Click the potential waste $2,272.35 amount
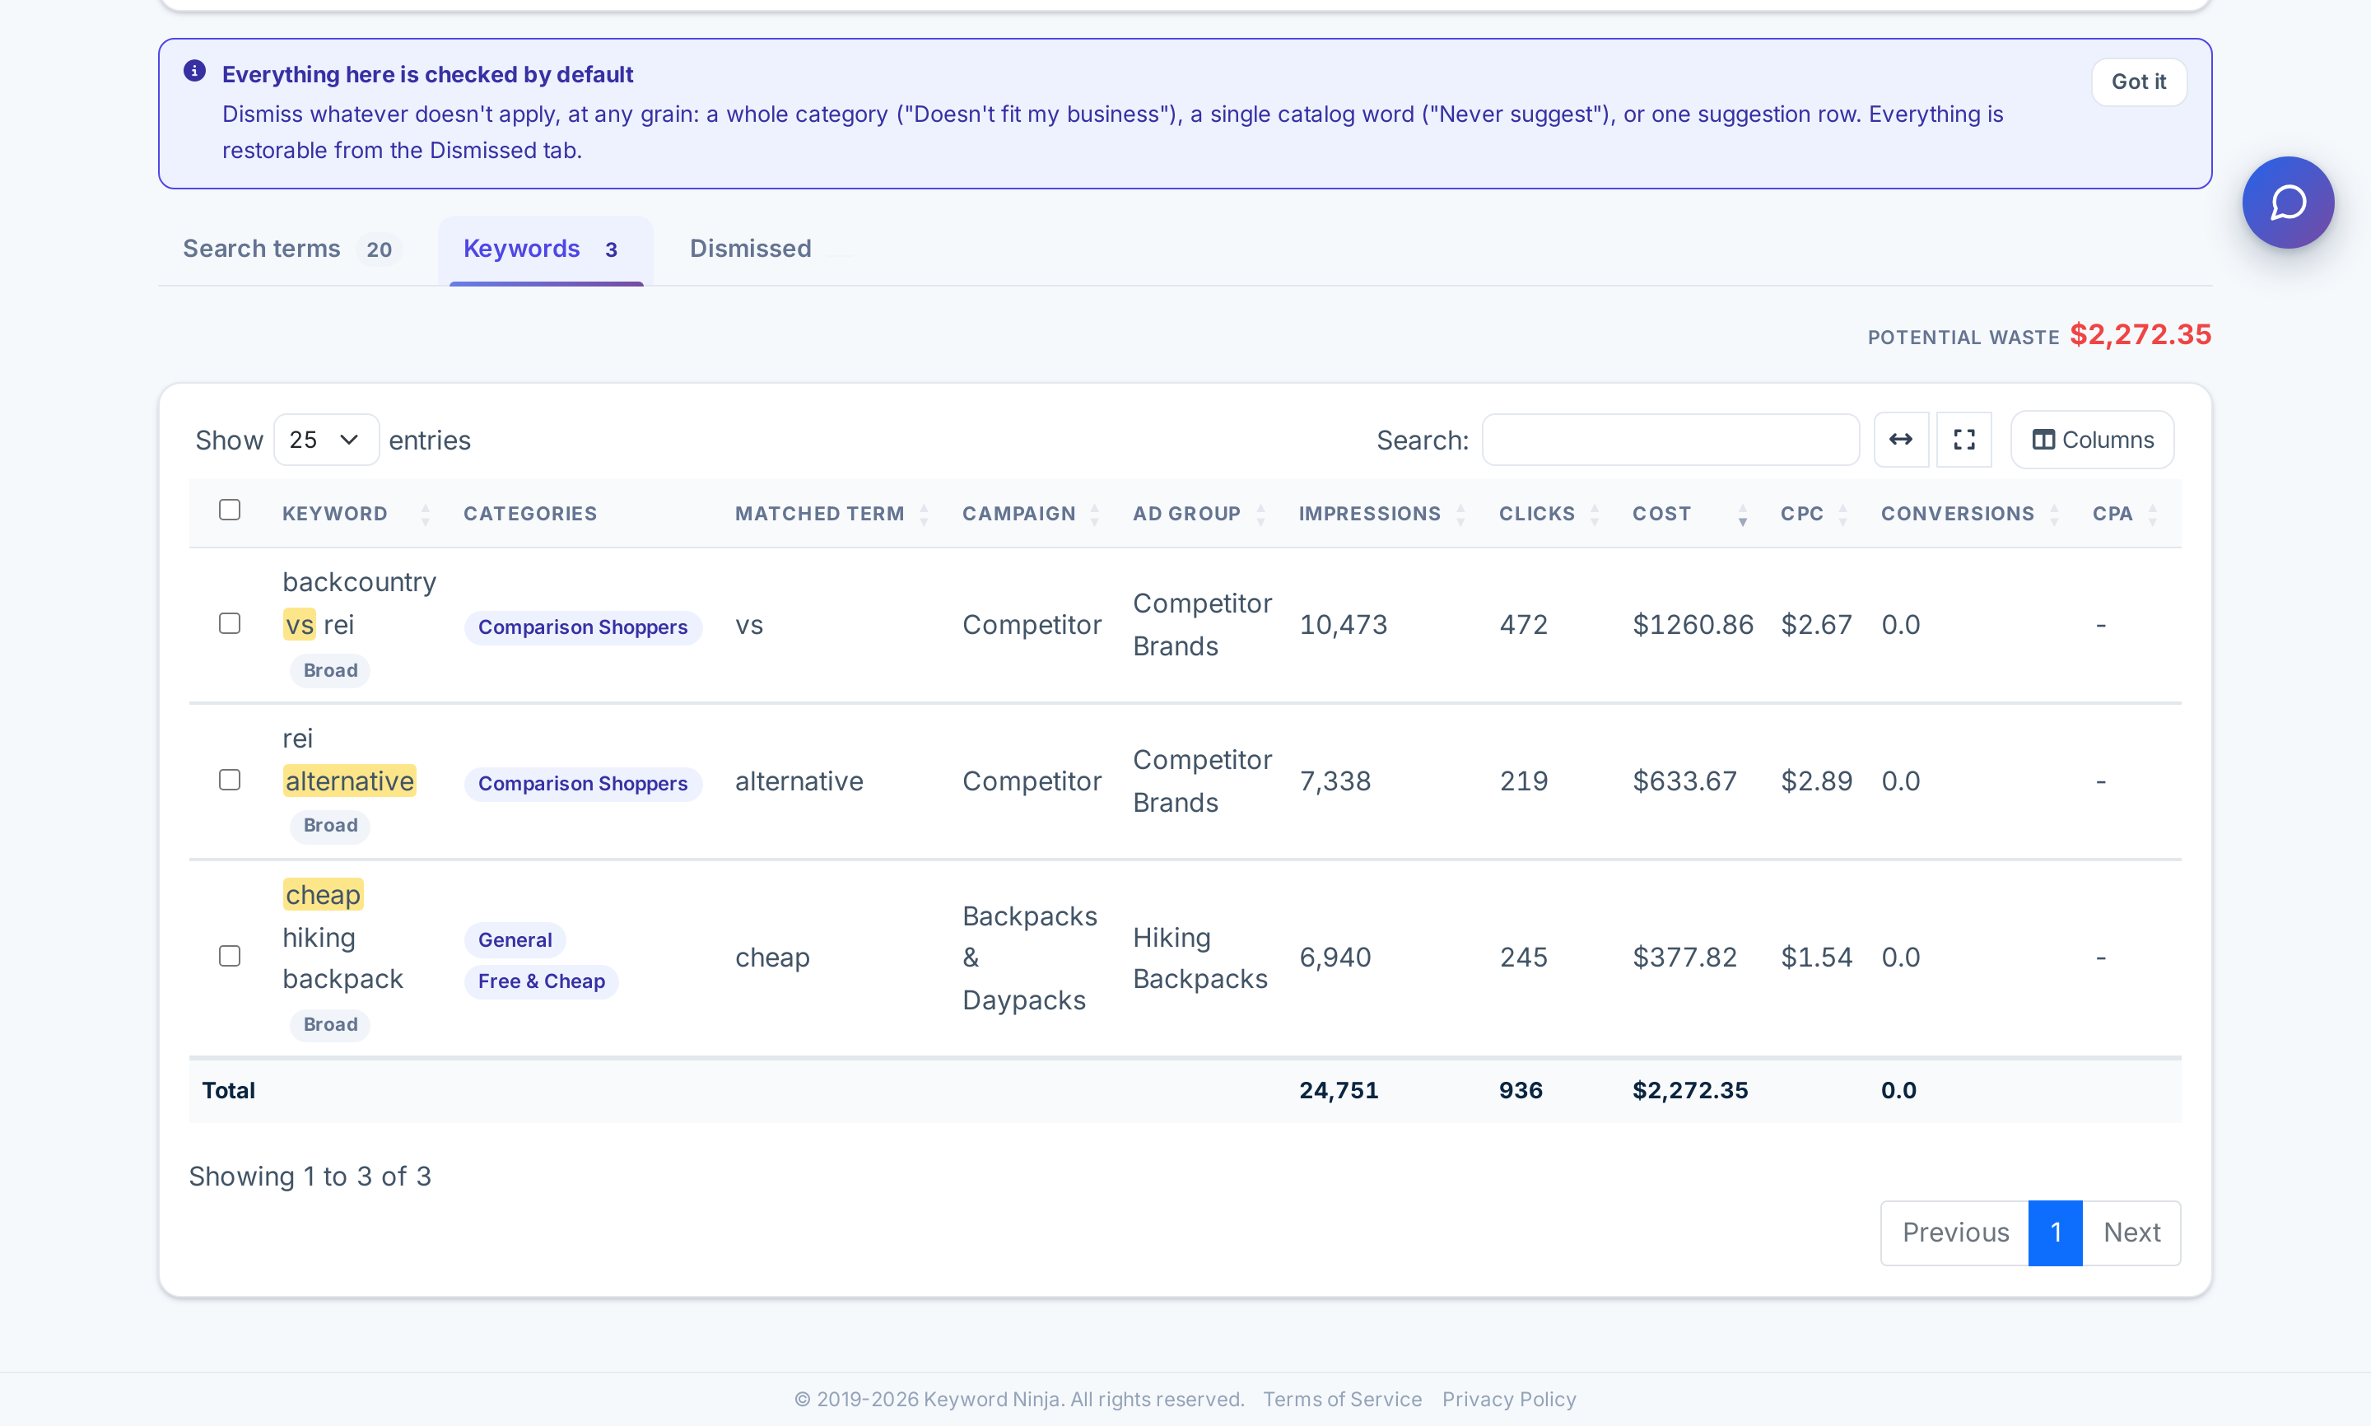 [x=2140, y=334]
